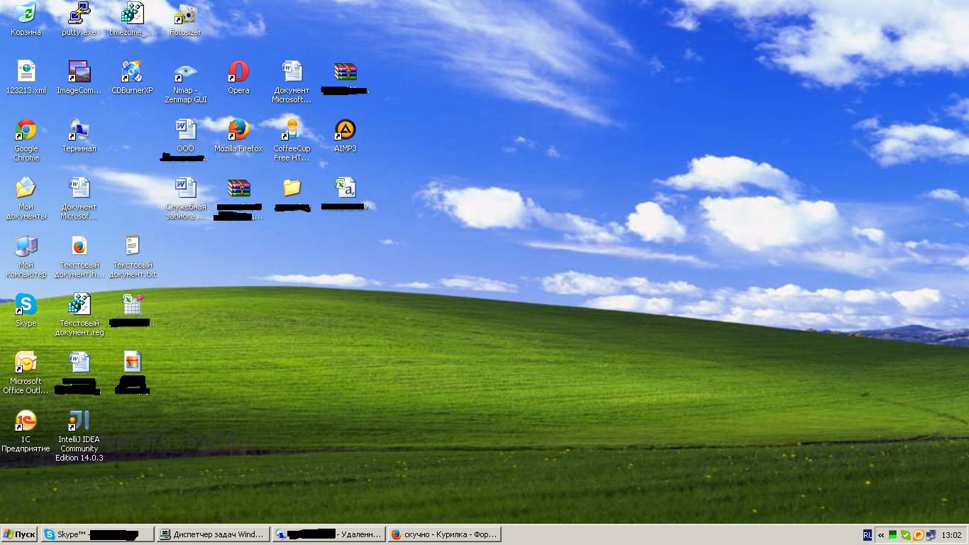Viewport: 969px width, 545px height.
Task: Open the Nmap - Zenmap GUI shortcut
Action: coord(185,71)
